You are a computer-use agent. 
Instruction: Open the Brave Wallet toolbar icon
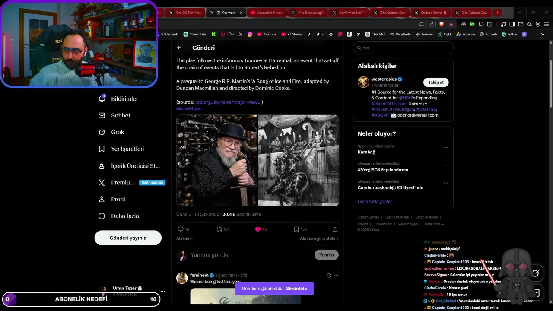tap(521, 24)
